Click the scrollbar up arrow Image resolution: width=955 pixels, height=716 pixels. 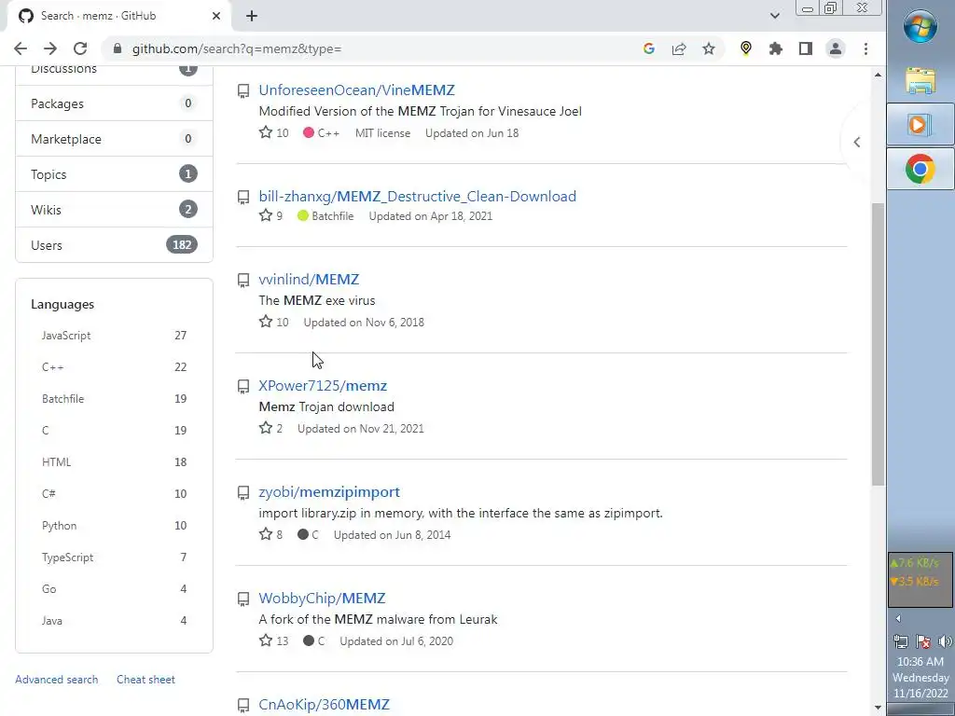tap(878, 75)
